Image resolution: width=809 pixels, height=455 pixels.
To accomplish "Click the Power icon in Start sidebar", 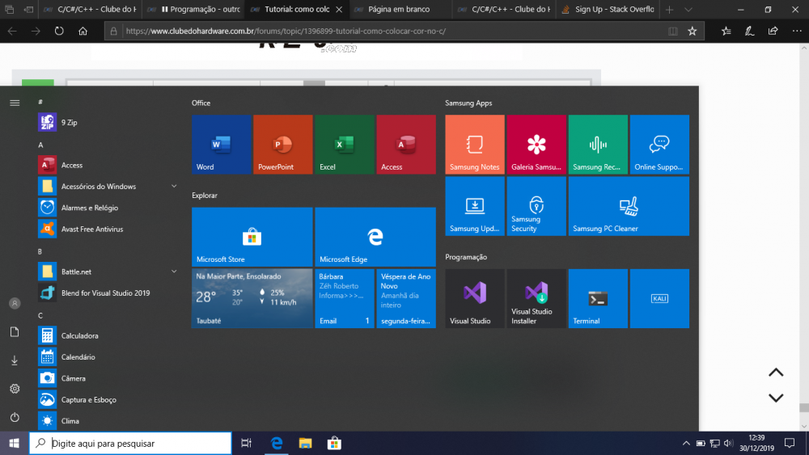I will point(15,417).
